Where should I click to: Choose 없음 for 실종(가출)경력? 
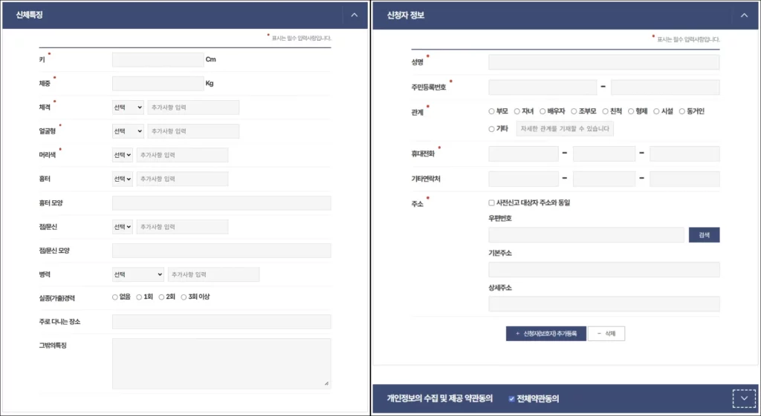pos(115,297)
